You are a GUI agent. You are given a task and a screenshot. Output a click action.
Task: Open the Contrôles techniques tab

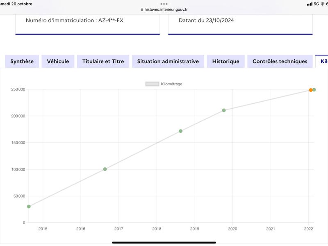point(280,61)
